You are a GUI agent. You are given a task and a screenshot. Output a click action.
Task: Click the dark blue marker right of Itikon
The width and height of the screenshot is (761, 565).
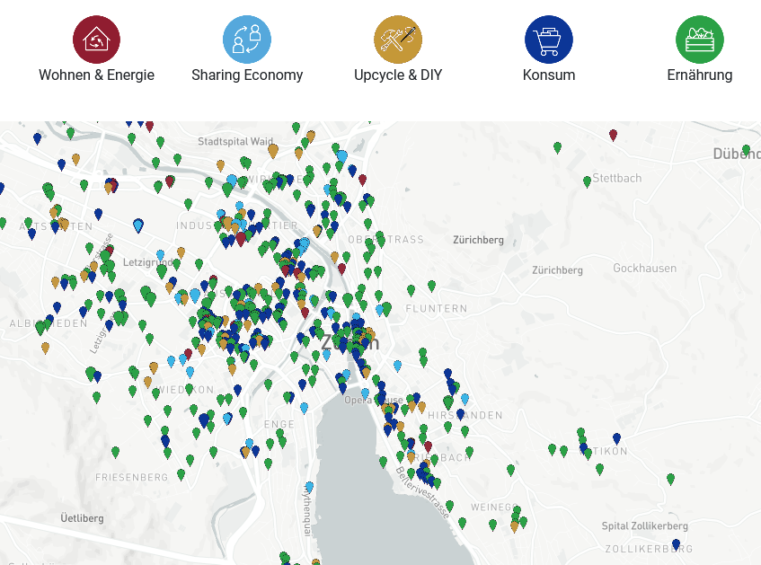click(x=616, y=438)
